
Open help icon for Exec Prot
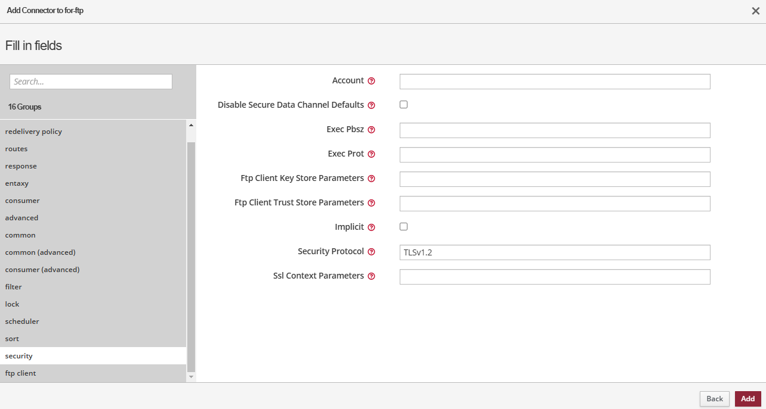[x=371, y=154]
